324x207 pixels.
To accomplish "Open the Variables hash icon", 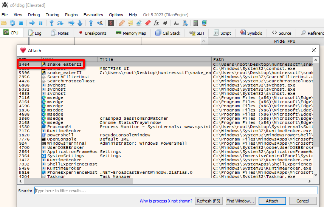I will [x=165, y=23].
